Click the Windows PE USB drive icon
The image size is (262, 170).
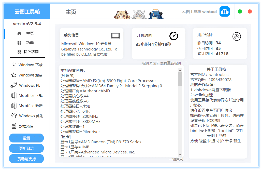point(14,85)
